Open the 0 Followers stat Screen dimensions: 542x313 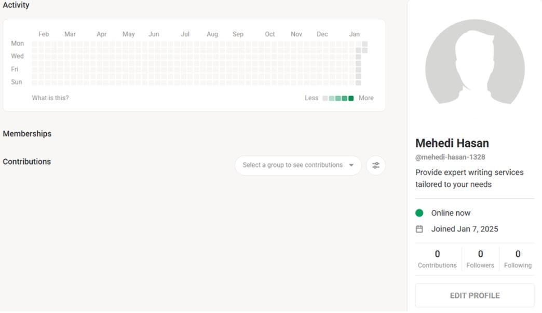coord(480,259)
